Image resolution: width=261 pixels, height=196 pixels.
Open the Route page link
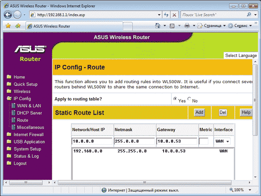(x=23, y=120)
